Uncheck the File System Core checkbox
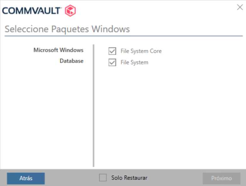Viewport: 246px width, 186px height. coord(112,51)
